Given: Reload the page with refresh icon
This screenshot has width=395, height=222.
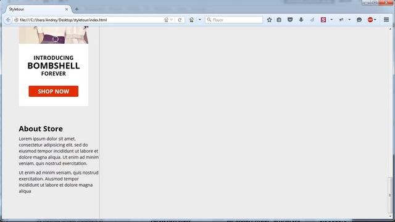Looking at the screenshot, I should tap(180, 20).
